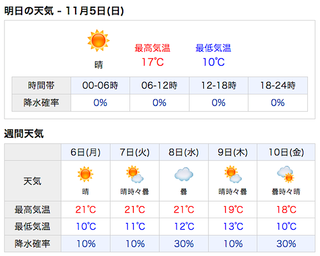
Task: Select the 6日(月) column header
Action: 86,152
